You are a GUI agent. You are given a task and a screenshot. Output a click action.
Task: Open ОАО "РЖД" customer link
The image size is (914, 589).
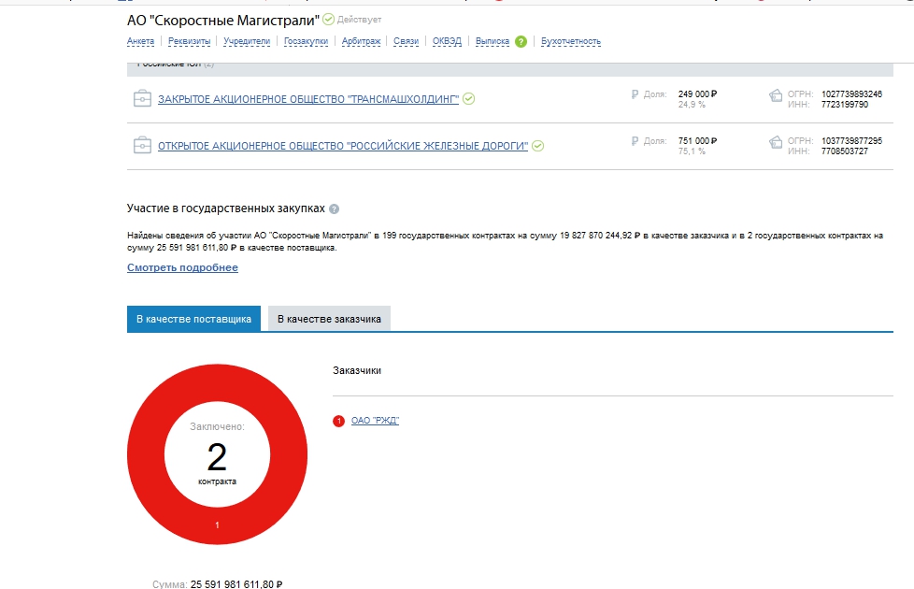click(x=375, y=421)
